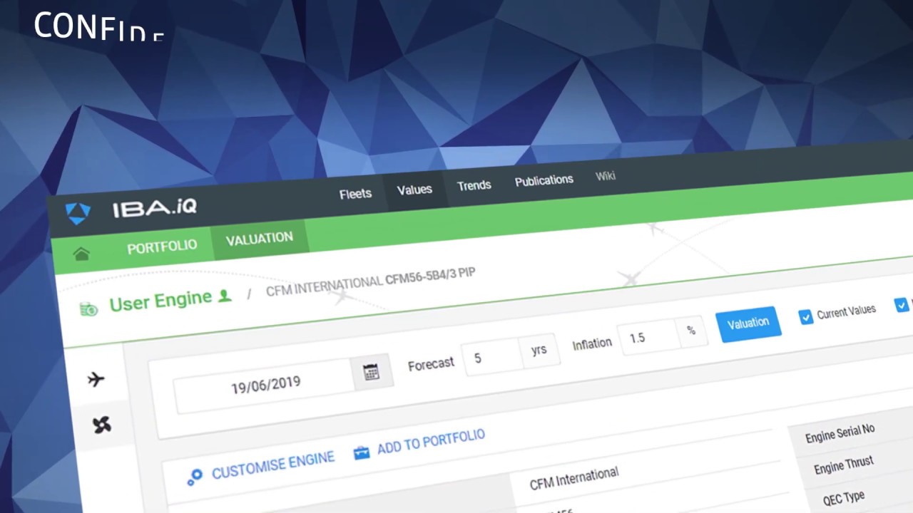Click the CUSTOMISE ENGINE link
Screen dimensions: 913x513
point(273,465)
